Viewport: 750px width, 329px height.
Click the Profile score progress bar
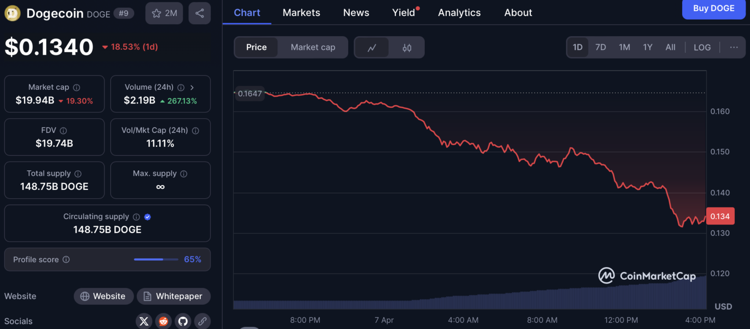(155, 259)
